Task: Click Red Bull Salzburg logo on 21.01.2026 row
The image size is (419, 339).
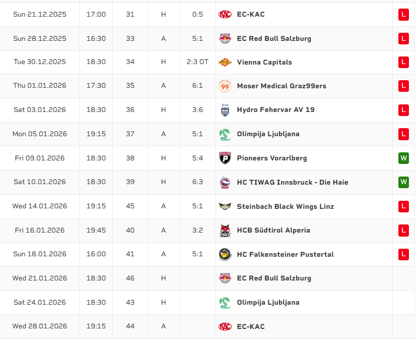Action: (225, 278)
